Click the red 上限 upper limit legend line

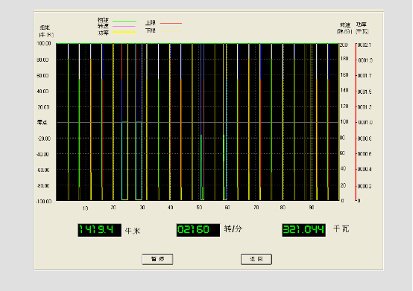pos(171,23)
